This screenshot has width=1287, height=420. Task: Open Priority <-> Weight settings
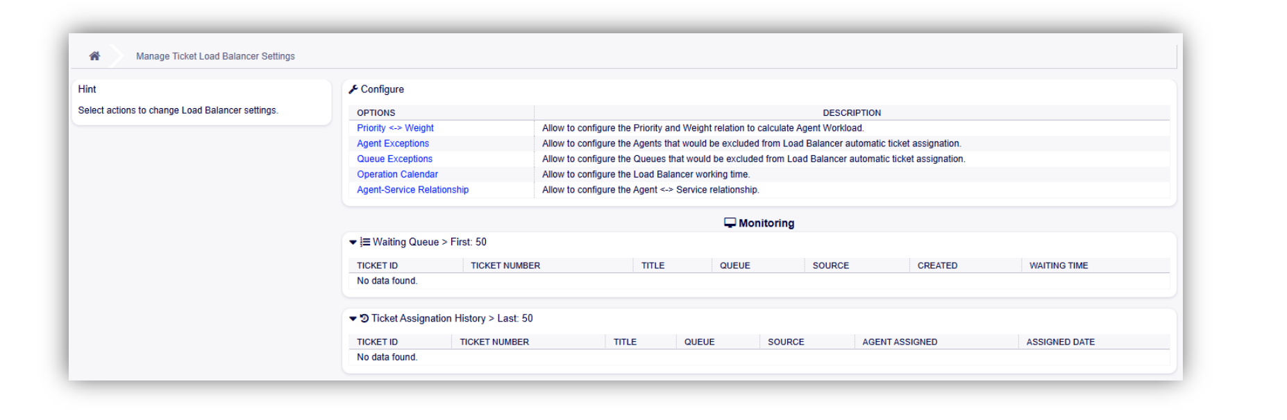point(395,128)
